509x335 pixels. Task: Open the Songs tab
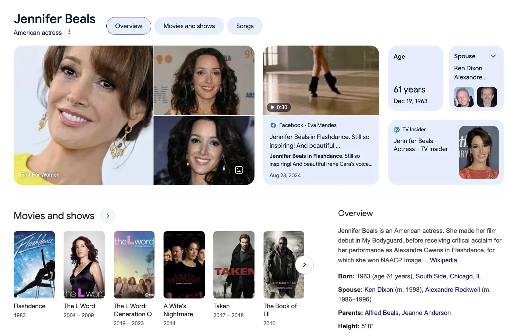[x=245, y=26]
